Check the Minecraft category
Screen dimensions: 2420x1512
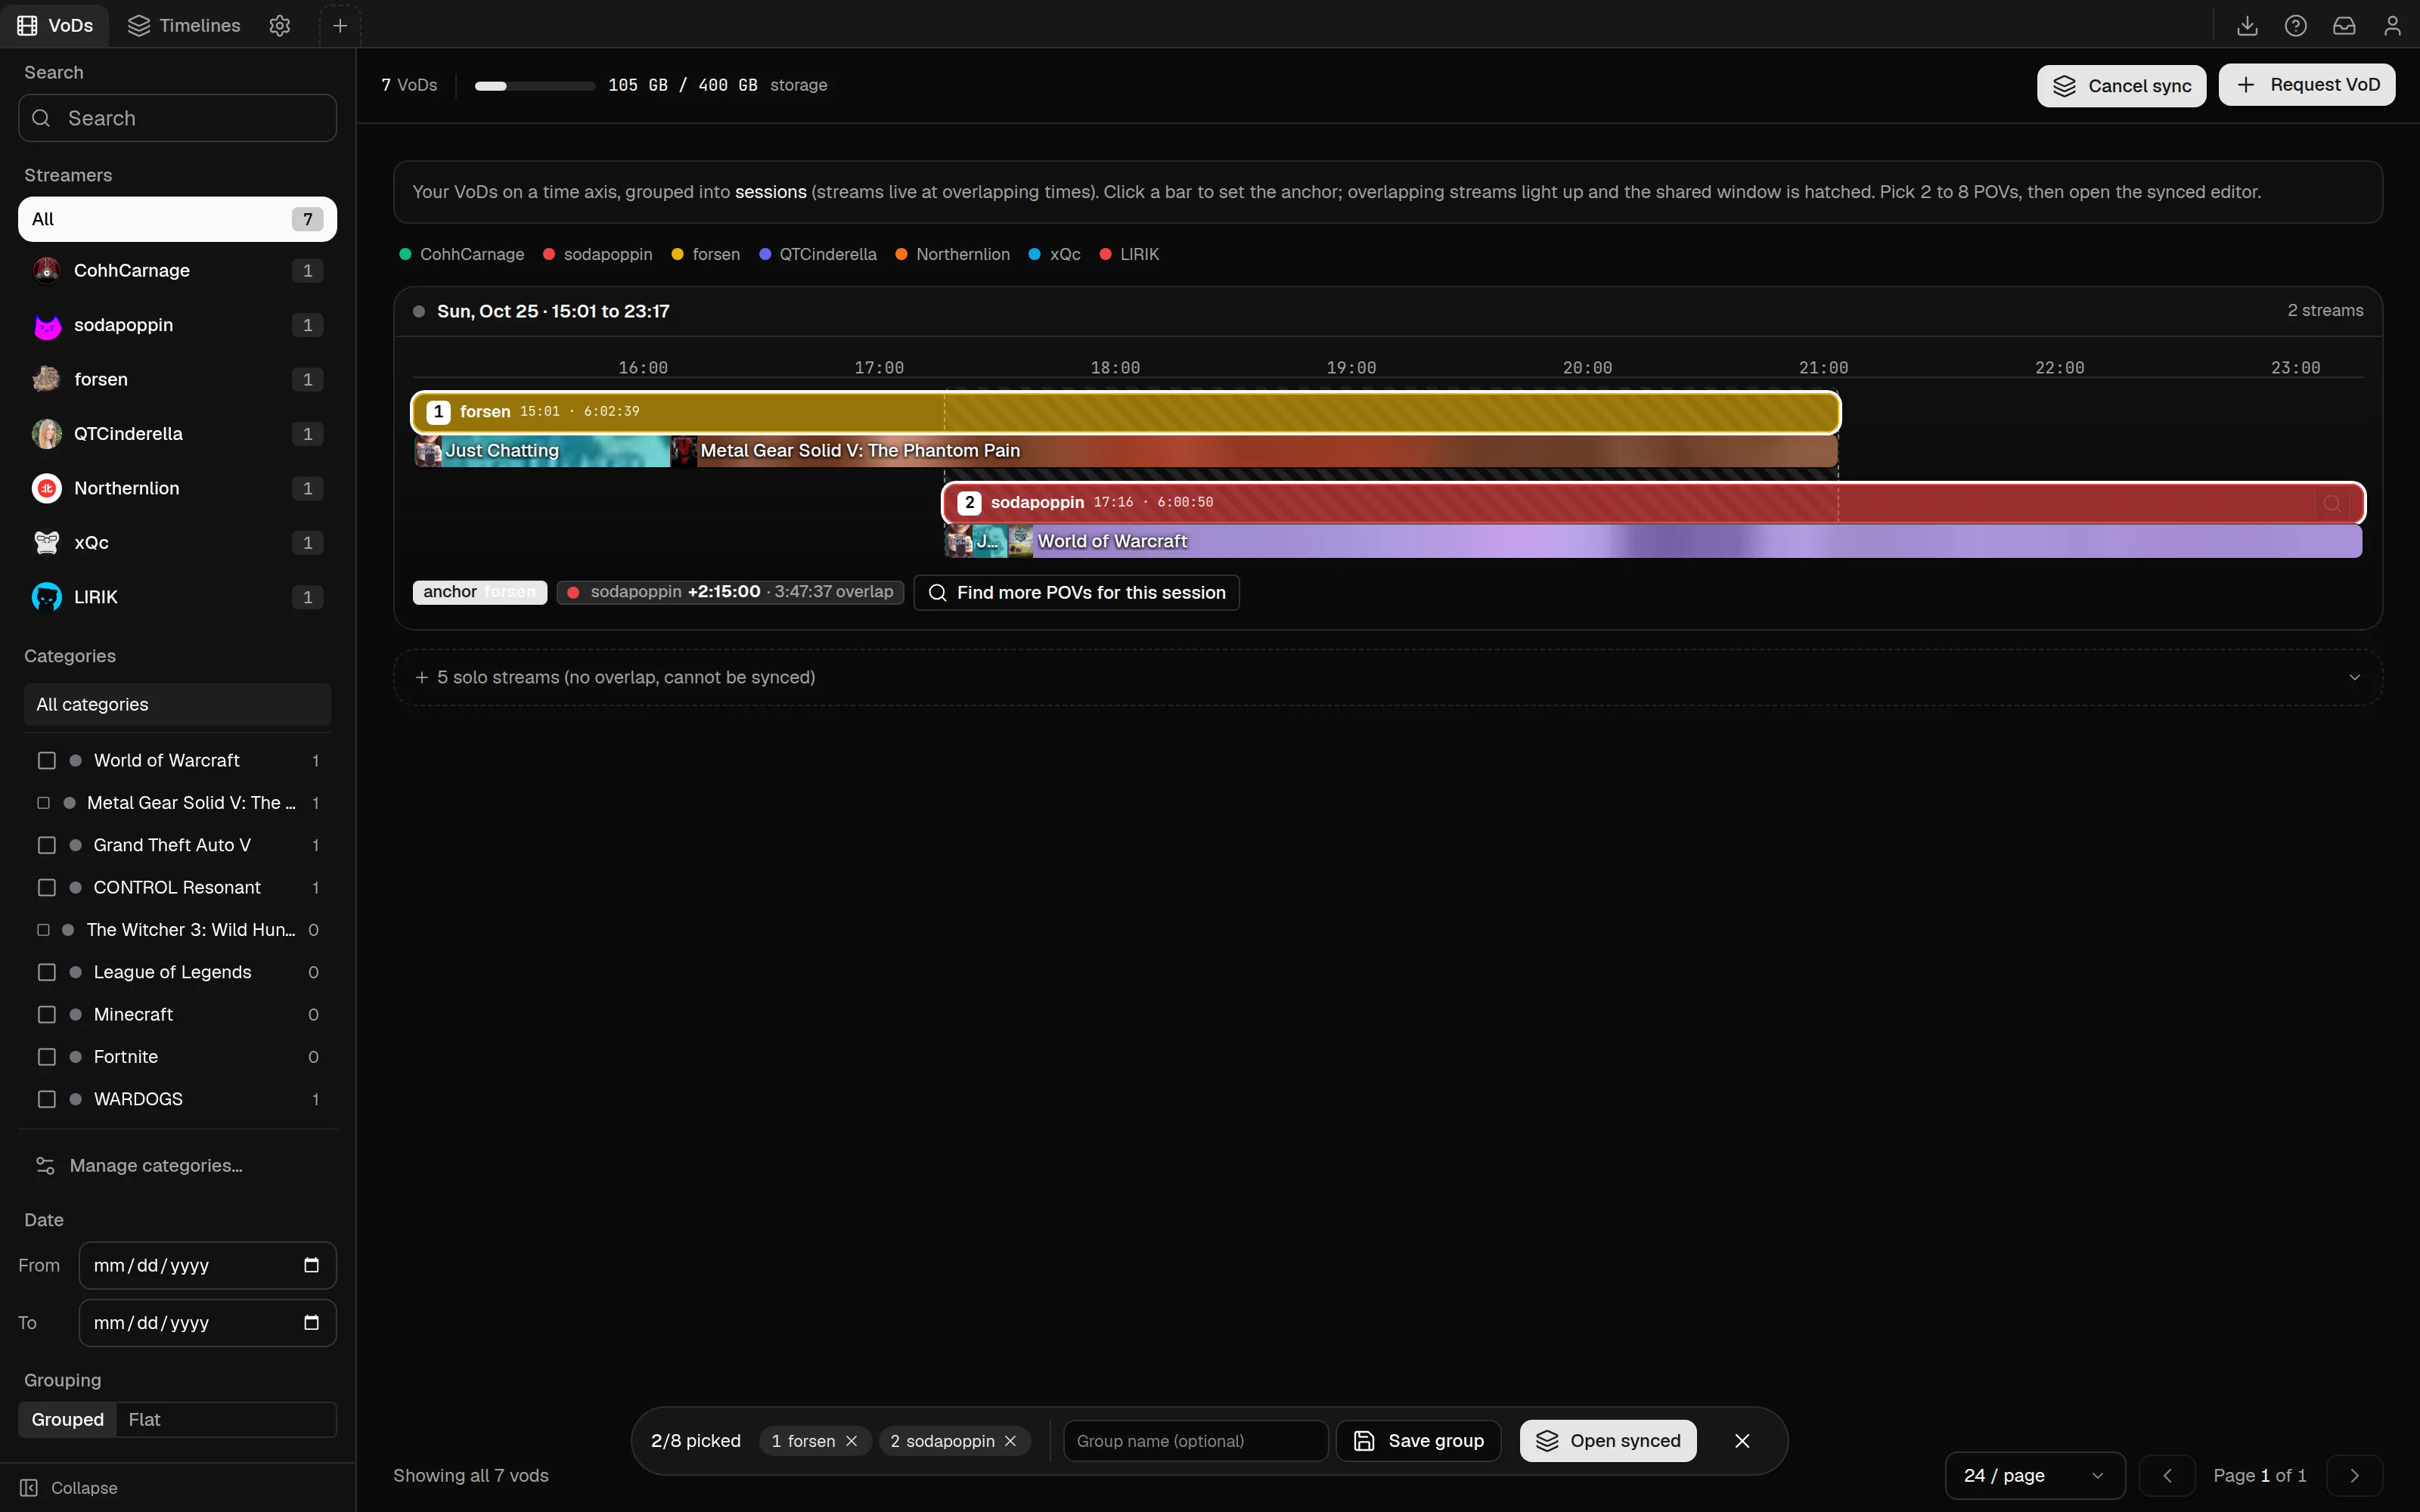tap(46, 1014)
